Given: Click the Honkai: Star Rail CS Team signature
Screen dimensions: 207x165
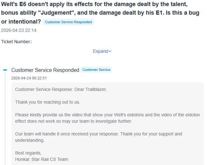Looking at the screenshot, I should pyautogui.click(x=42, y=159).
